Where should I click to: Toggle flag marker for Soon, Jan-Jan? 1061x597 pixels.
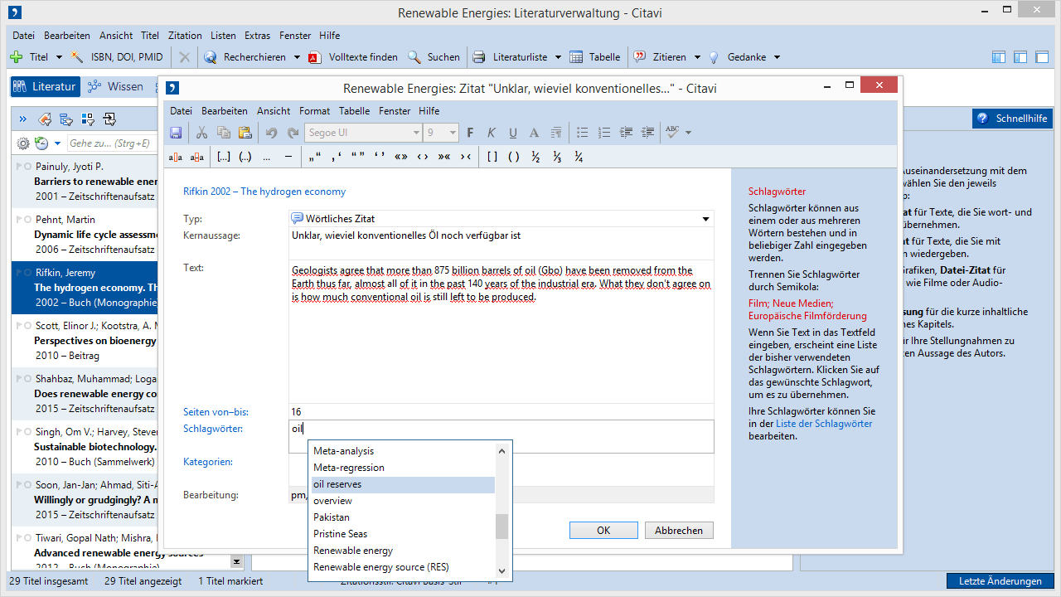(x=20, y=485)
